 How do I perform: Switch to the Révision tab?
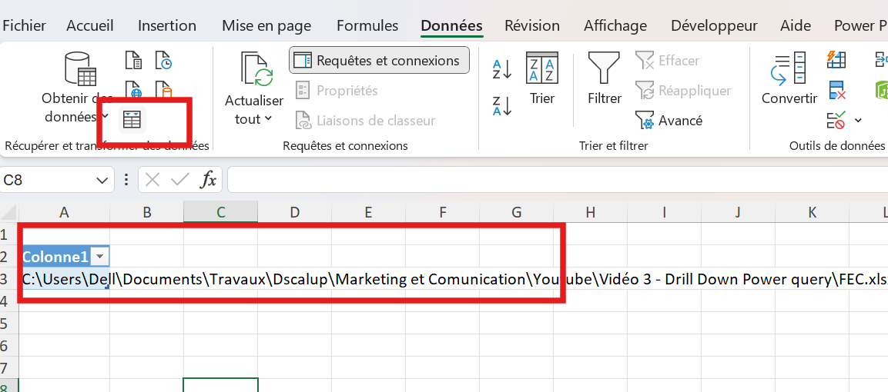pos(531,25)
